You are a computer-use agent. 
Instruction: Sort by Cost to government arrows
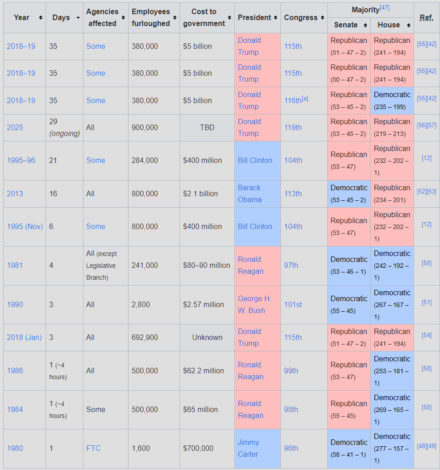[x=229, y=18]
